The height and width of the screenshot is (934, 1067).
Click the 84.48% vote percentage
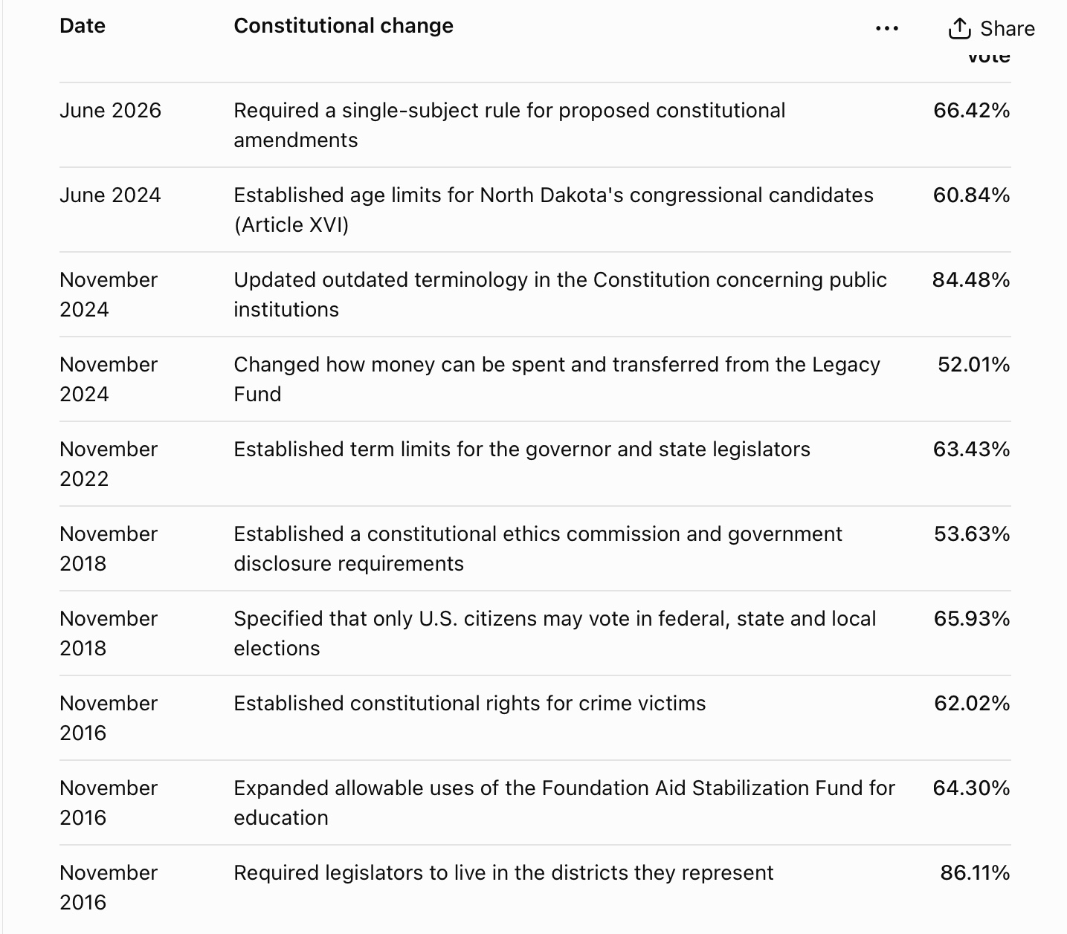coord(971,280)
